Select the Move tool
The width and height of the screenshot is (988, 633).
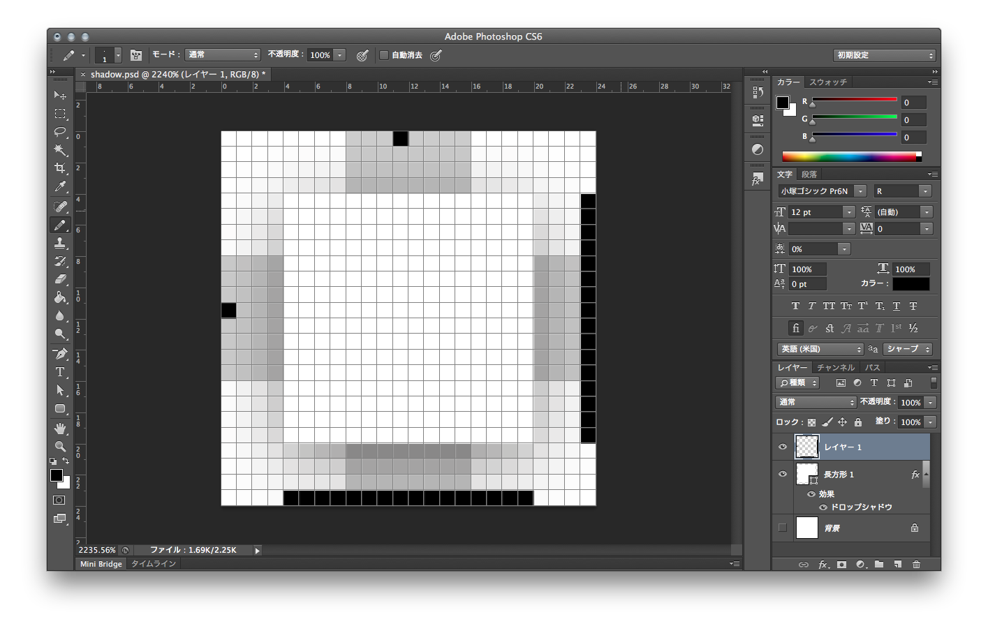[60, 95]
